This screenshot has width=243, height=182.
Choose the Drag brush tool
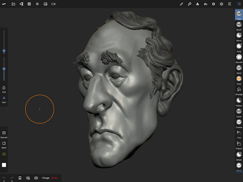pyautogui.click(x=239, y=47)
